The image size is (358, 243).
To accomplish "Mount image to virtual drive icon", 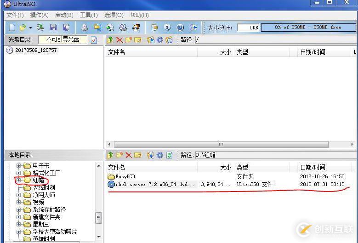I will (123, 28).
